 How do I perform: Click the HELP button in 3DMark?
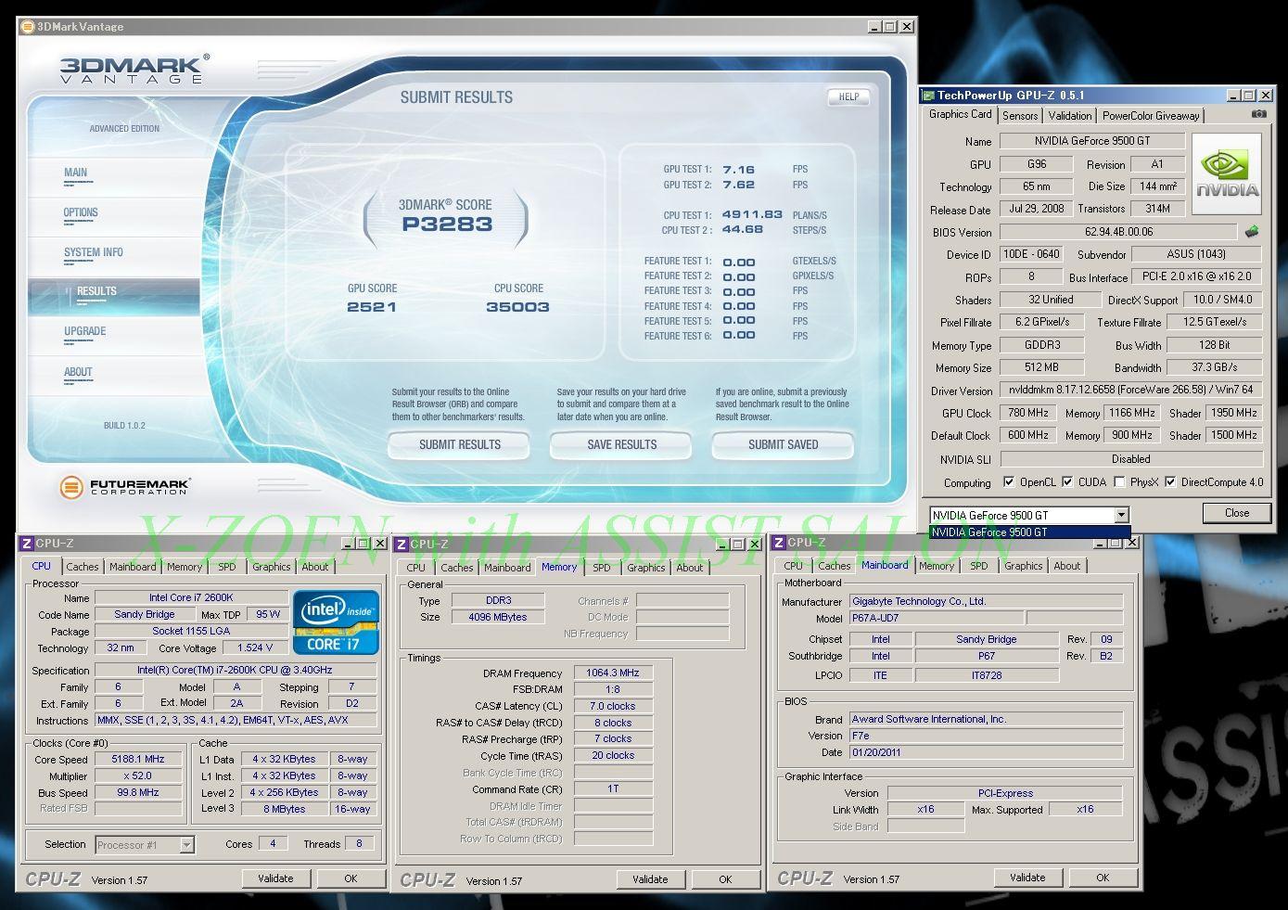pos(848,96)
